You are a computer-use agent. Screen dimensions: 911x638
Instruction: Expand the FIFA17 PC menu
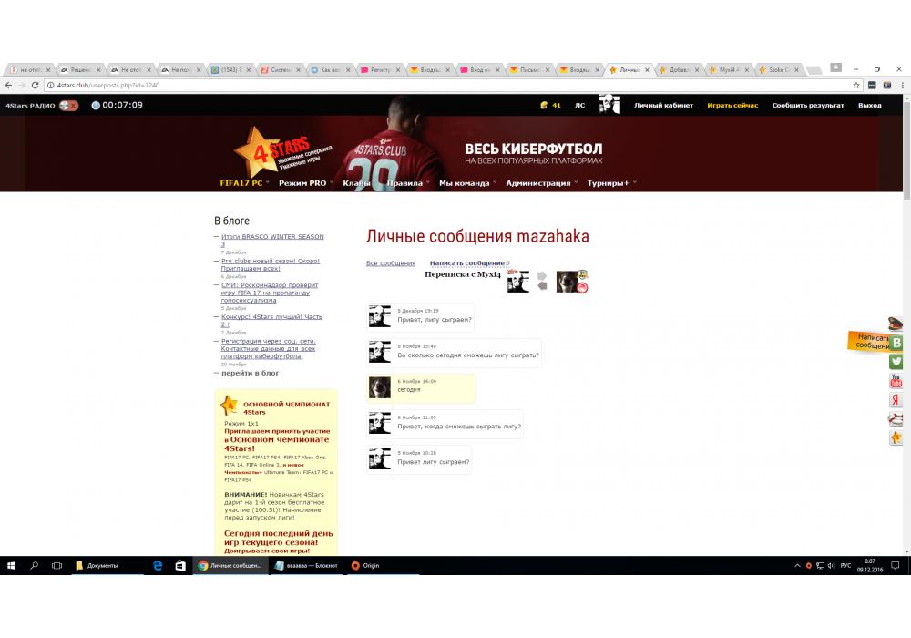[244, 183]
